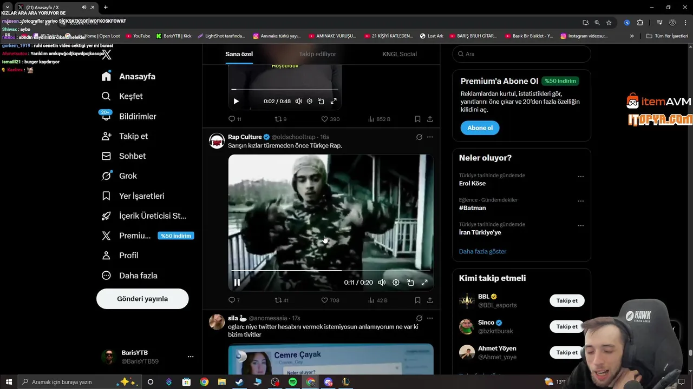Open Grok from the sidebar
The image size is (693, 389).
(119, 176)
